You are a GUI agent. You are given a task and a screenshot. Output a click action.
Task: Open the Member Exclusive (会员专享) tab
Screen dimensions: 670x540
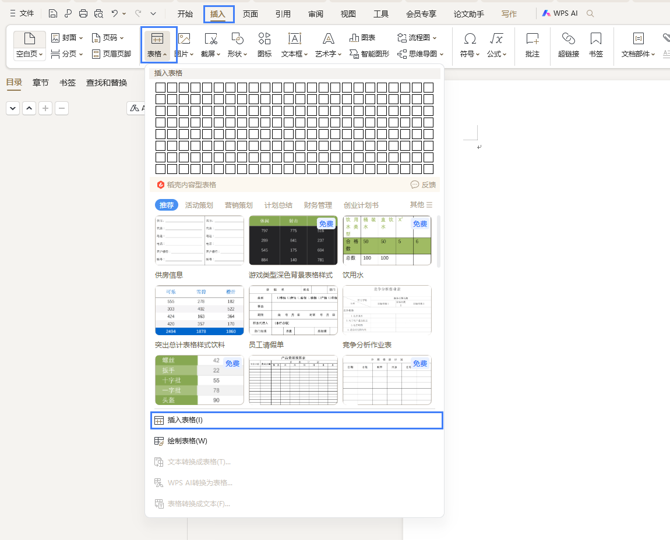[421, 14]
